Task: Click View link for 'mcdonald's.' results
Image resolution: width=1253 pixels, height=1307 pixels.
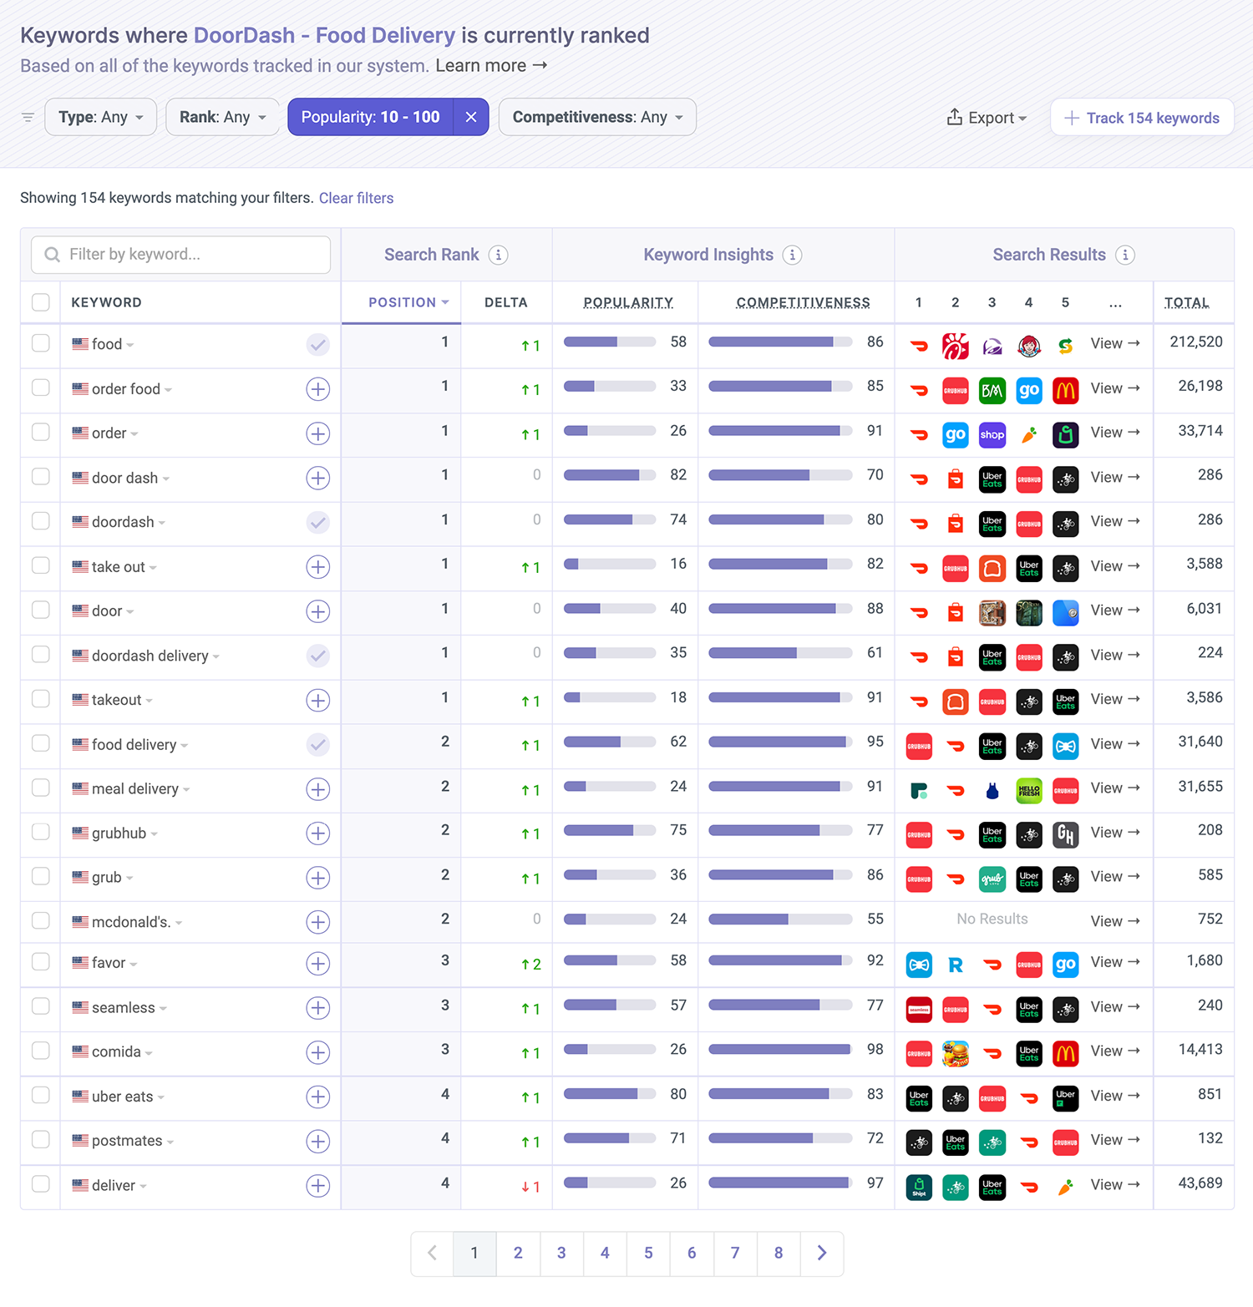Action: 1115,921
